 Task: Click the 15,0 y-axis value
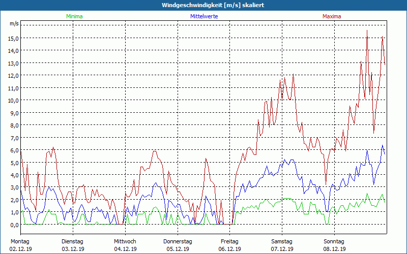13,38
